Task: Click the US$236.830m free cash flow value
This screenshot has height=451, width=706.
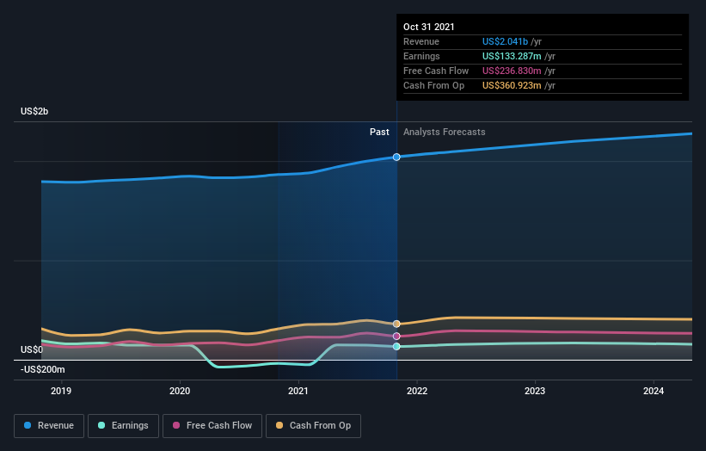Action: 512,71
